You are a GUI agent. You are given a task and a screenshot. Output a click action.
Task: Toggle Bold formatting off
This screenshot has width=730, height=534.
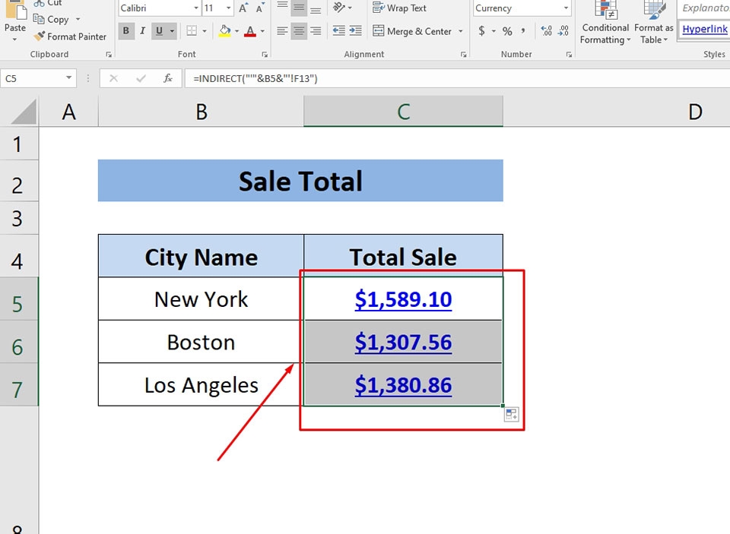click(125, 31)
